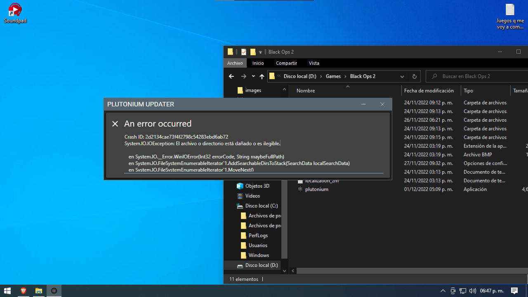
Task: Open the Archivo tab in Explorer
Action: click(x=235, y=63)
